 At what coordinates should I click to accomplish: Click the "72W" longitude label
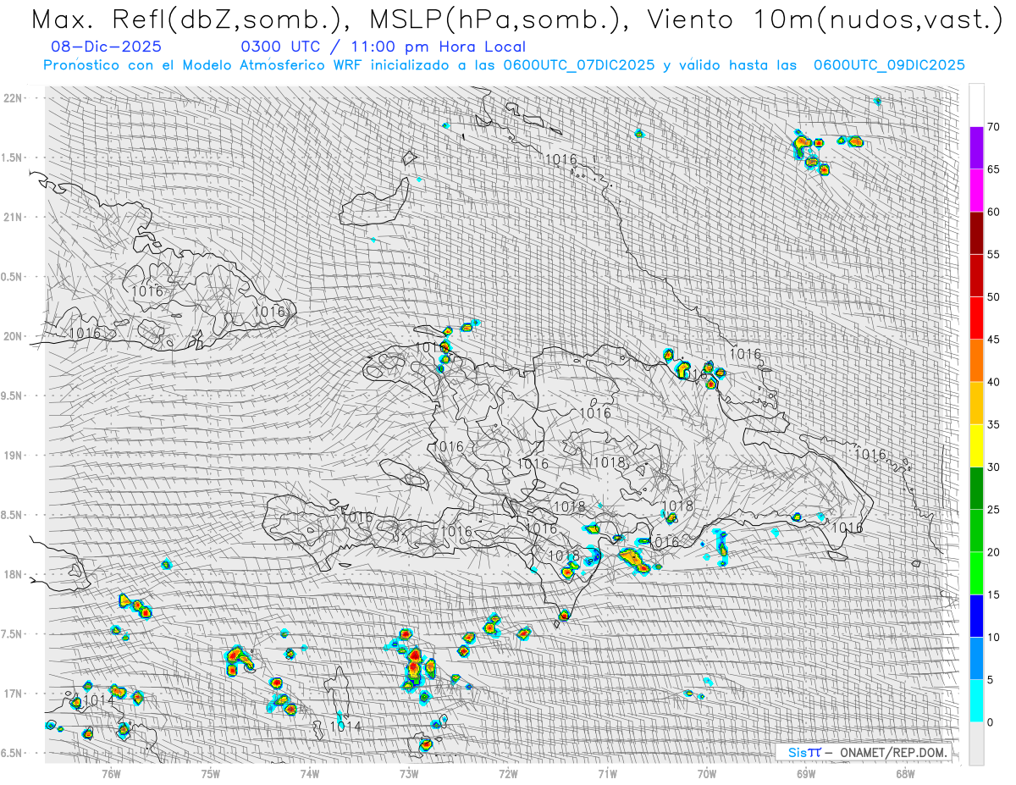point(508,773)
